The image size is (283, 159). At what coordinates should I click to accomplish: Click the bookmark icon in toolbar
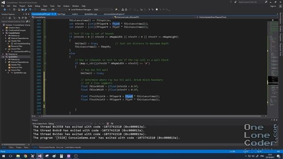157,10
